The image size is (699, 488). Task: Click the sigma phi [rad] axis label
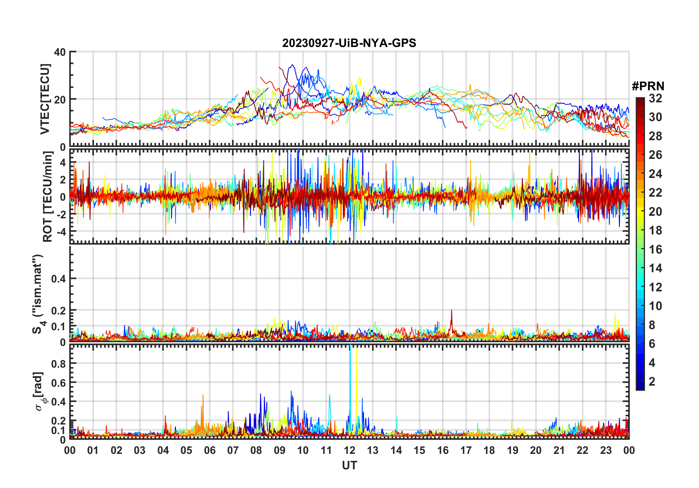pyautogui.click(x=40, y=391)
